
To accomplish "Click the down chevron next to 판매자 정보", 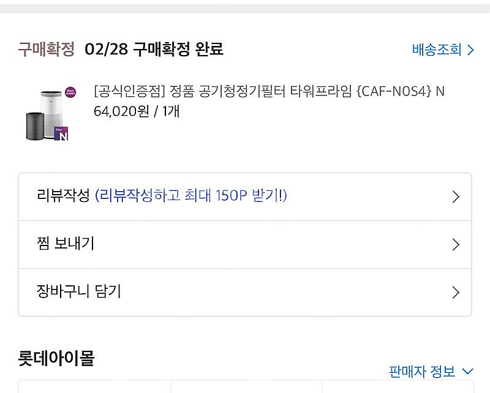I will pyautogui.click(x=468, y=371).
